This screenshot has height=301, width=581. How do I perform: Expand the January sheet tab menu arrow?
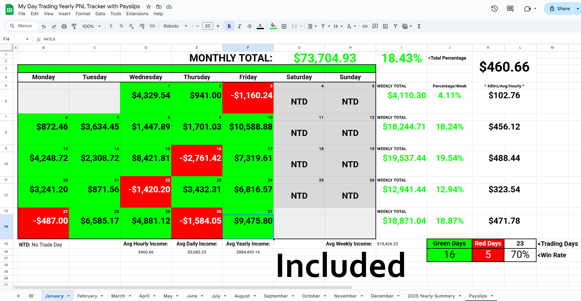click(69, 296)
